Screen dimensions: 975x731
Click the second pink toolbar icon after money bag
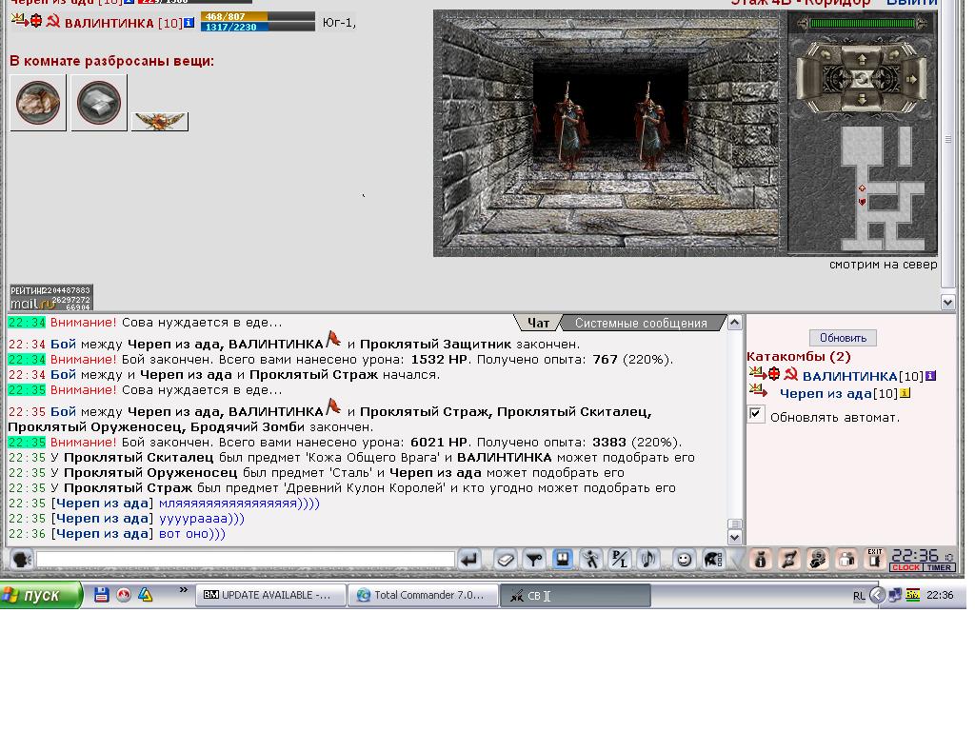(788, 560)
